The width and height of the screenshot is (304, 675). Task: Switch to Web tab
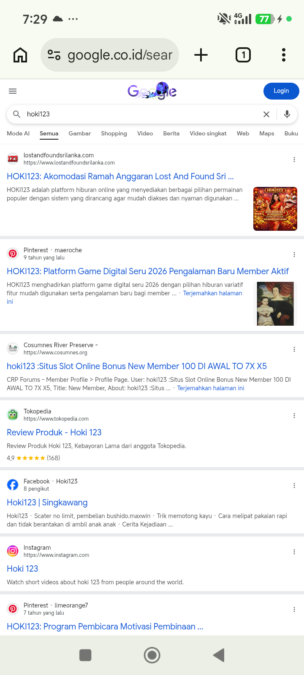coord(243,133)
